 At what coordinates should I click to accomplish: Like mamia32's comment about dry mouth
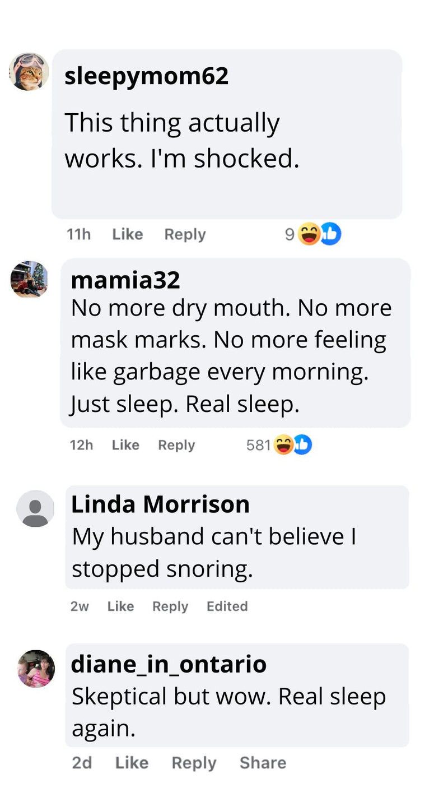pos(125,445)
